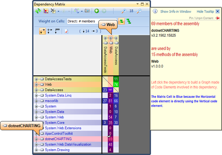This screenshot has width=222, height=155.
Task: Click the vertical Web column header label
Action: pyautogui.click(x=111, y=50)
